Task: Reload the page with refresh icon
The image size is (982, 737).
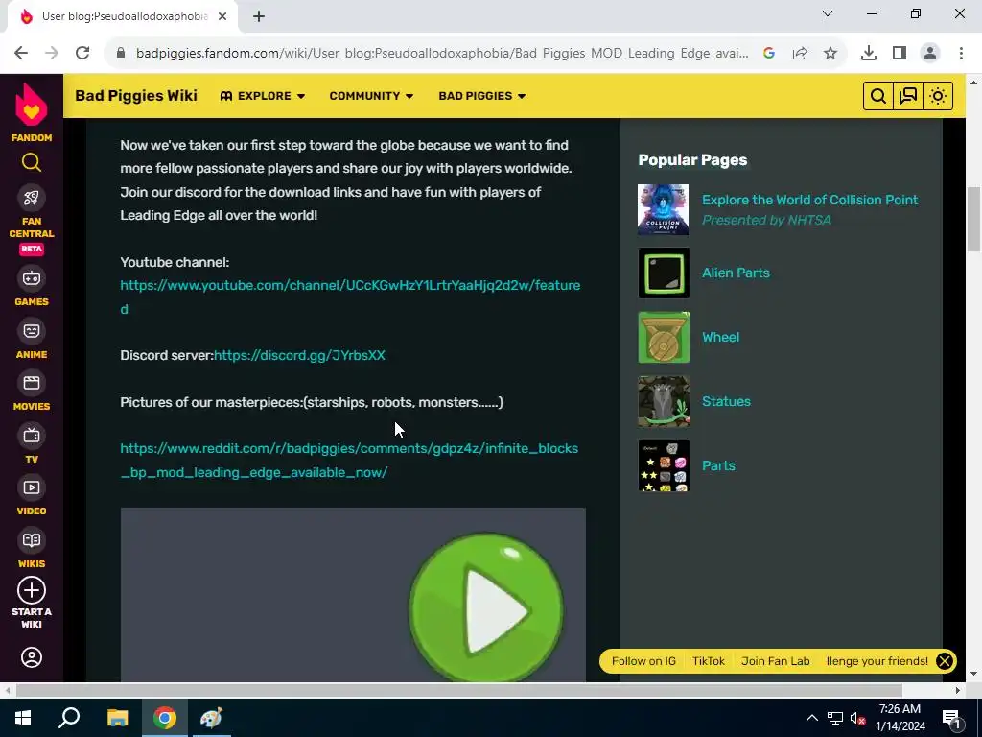Action: [82, 53]
